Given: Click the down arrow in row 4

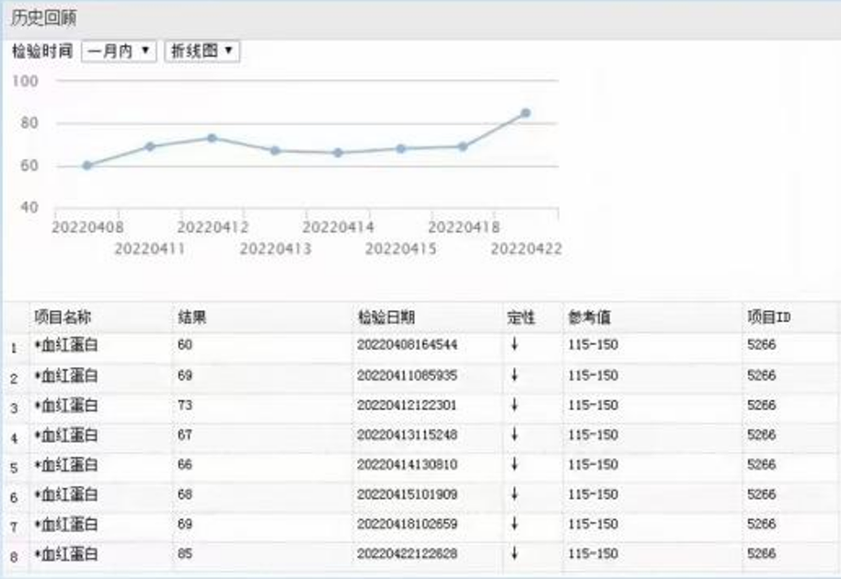Looking at the screenshot, I should point(514,434).
